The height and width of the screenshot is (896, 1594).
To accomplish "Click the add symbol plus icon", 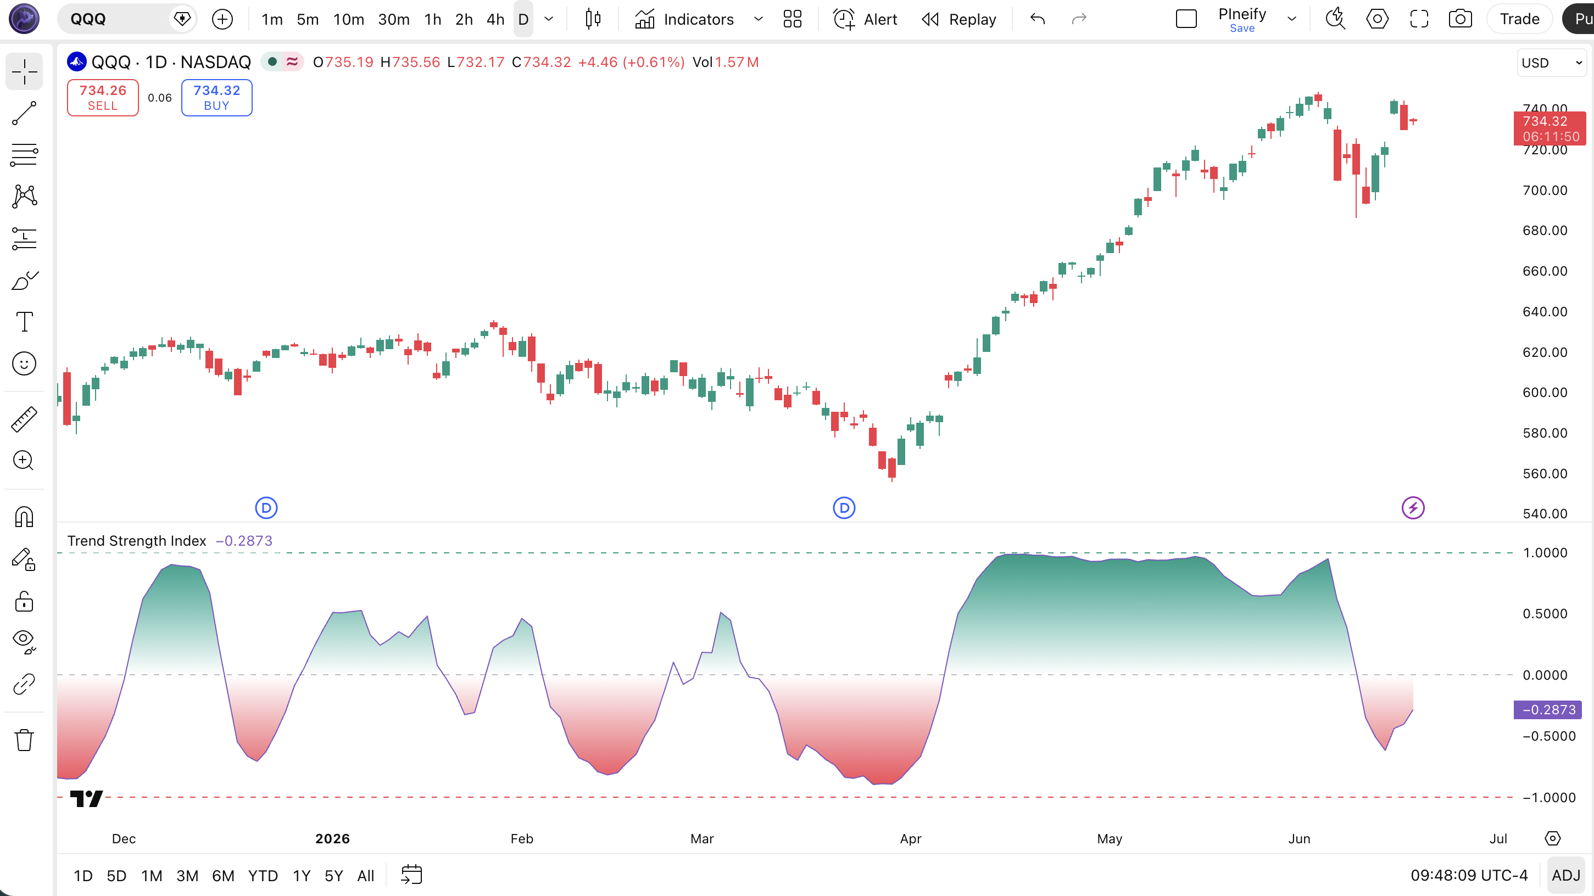I will point(222,19).
